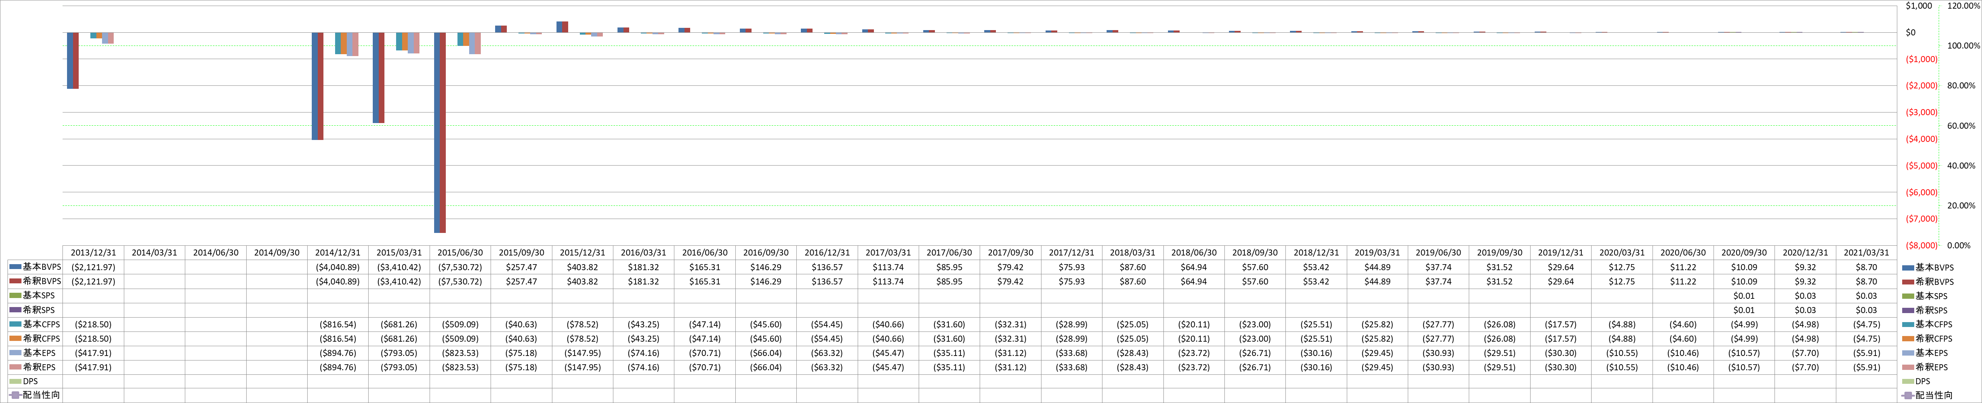This screenshot has height=403, width=1982.
Task: Click 希釈EPS value ($5.91) for 2021/03/31
Action: (x=1866, y=367)
